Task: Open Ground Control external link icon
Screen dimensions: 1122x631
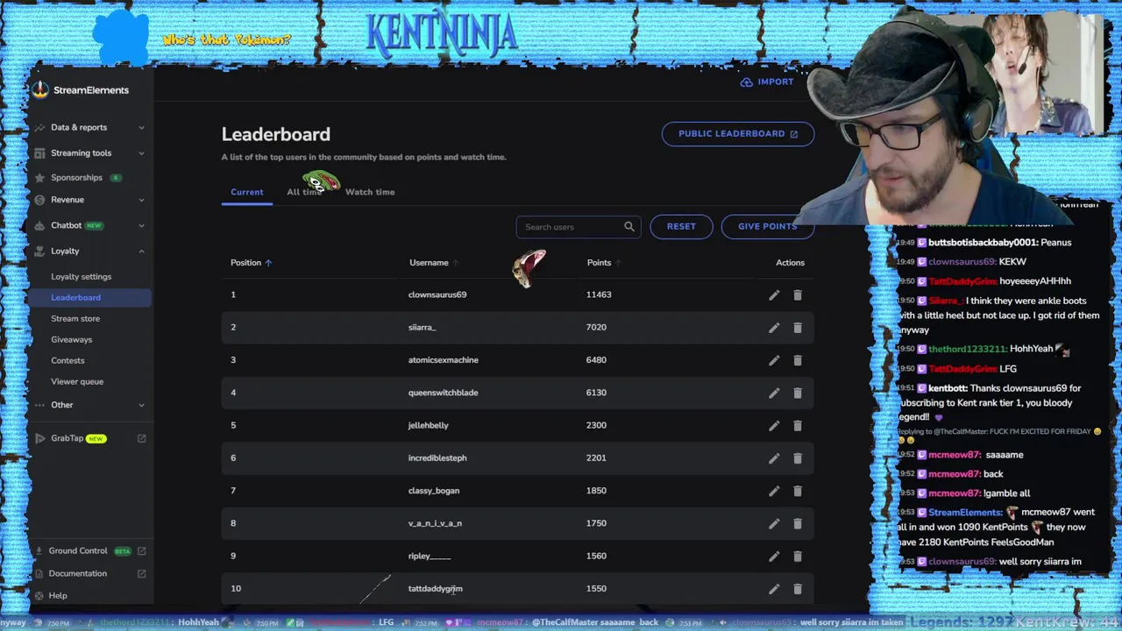Action: (142, 551)
